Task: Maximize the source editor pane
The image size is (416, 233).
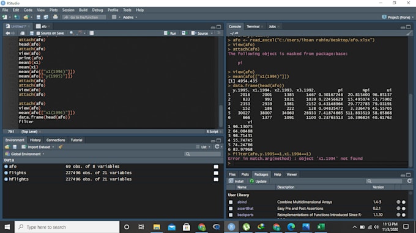Action: 218,27
